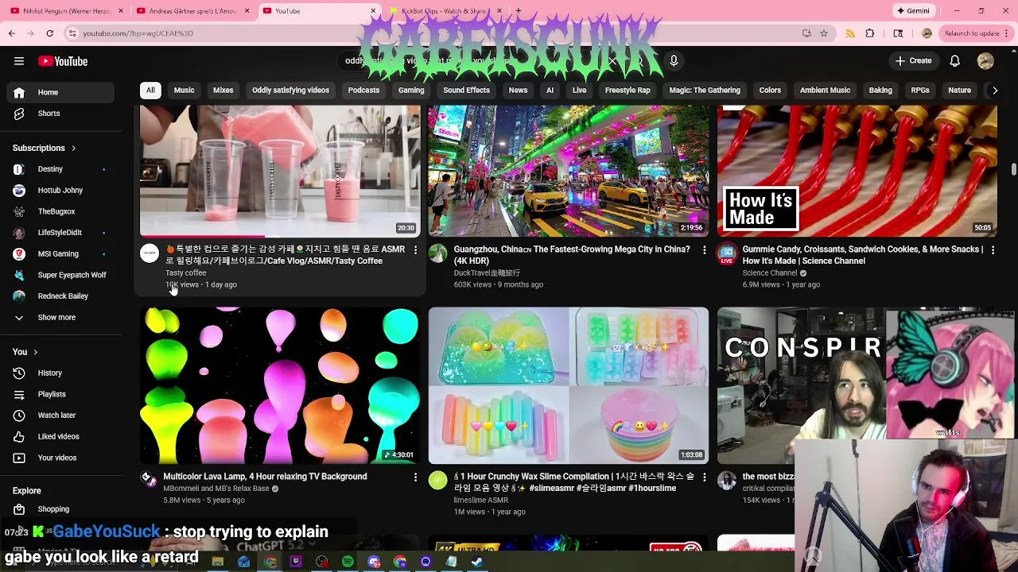Go to Home in the sidebar

click(x=60, y=92)
